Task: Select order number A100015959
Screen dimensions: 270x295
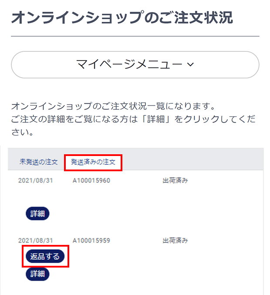Action: click(91, 241)
